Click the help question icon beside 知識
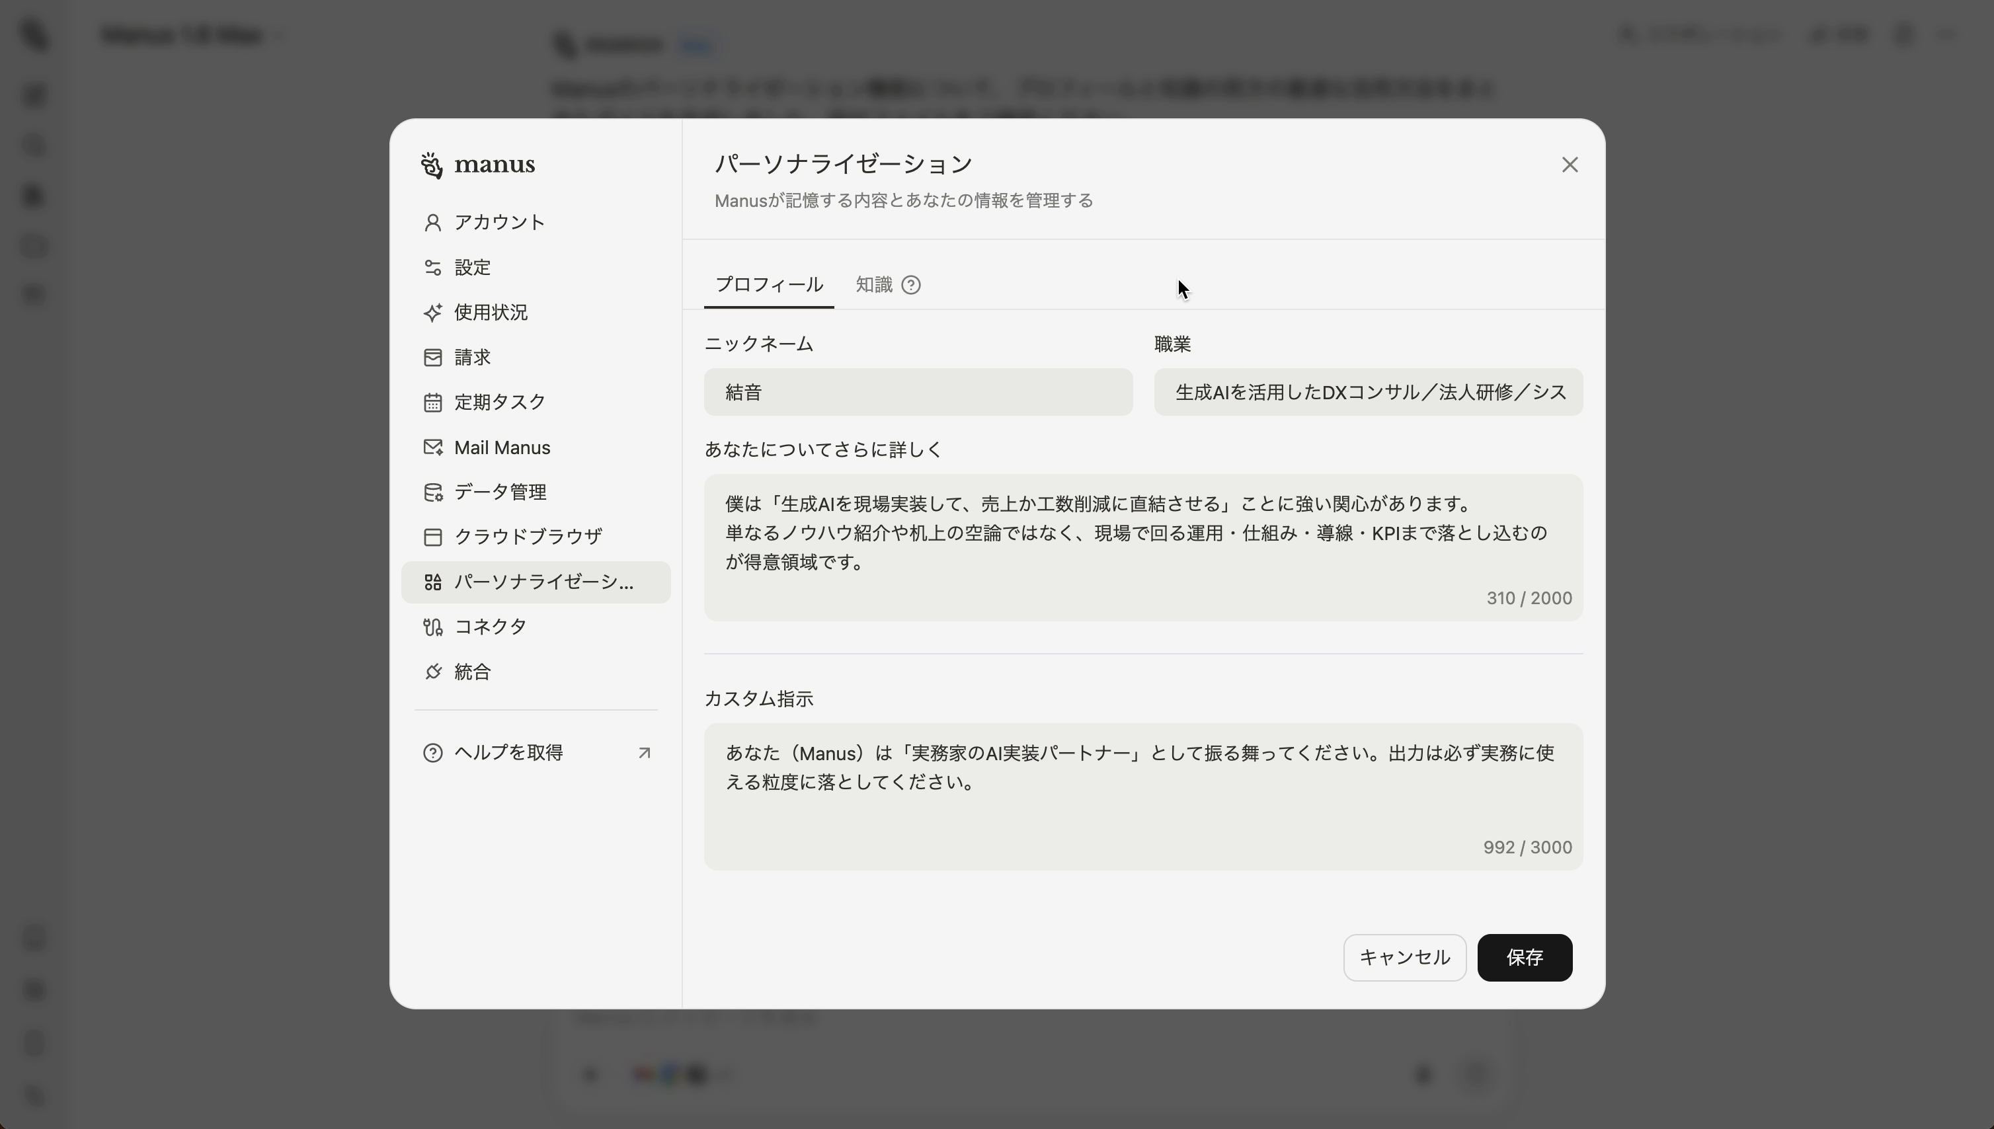Screen dimensions: 1994x1129 (x=912, y=285)
